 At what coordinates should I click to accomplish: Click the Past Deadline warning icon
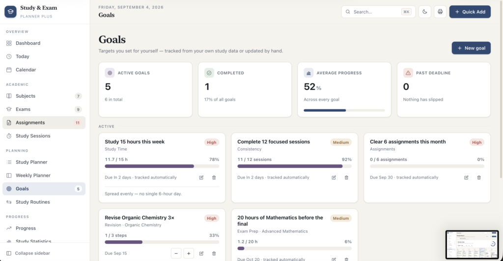click(x=408, y=73)
